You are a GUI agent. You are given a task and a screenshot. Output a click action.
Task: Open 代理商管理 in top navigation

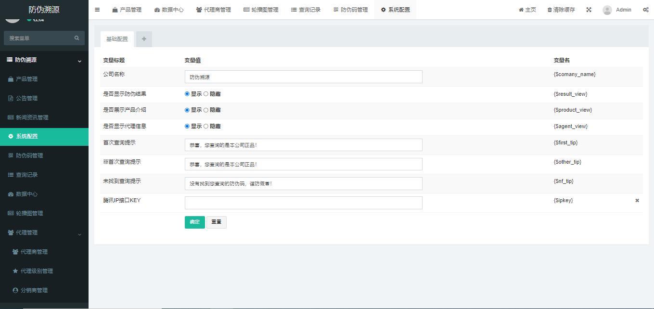(214, 10)
